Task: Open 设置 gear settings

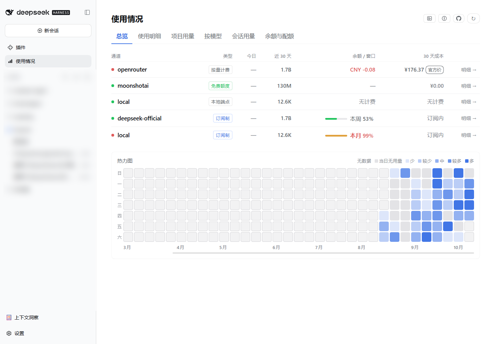Action: pyautogui.click(x=15, y=333)
